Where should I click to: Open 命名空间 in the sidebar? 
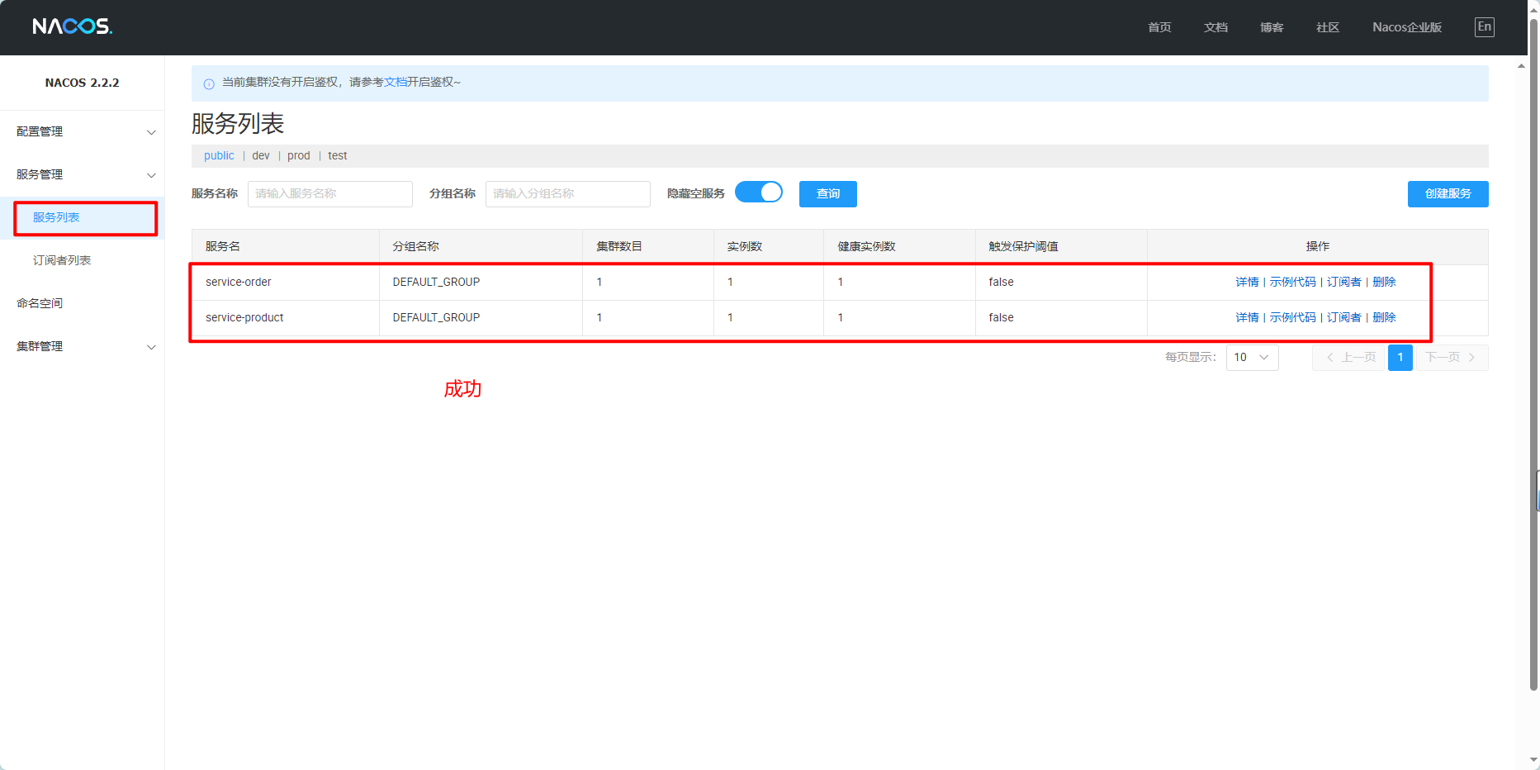click(40, 304)
